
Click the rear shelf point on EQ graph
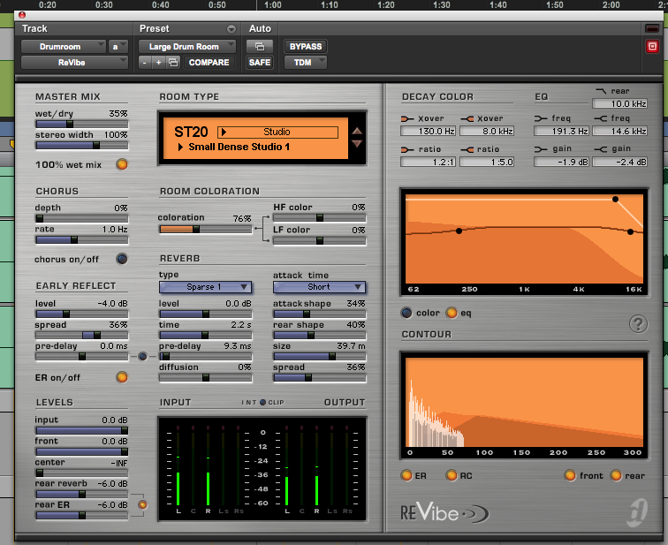tap(615, 199)
